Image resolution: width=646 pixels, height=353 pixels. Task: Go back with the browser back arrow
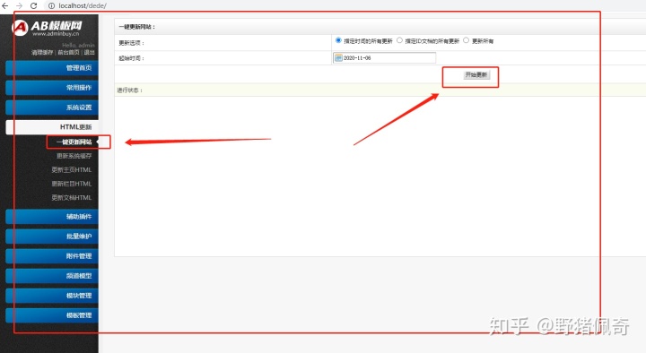coord(5,5)
